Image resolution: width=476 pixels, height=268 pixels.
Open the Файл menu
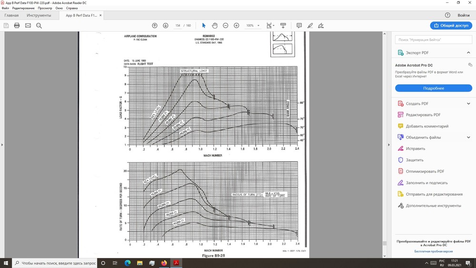tap(5, 8)
